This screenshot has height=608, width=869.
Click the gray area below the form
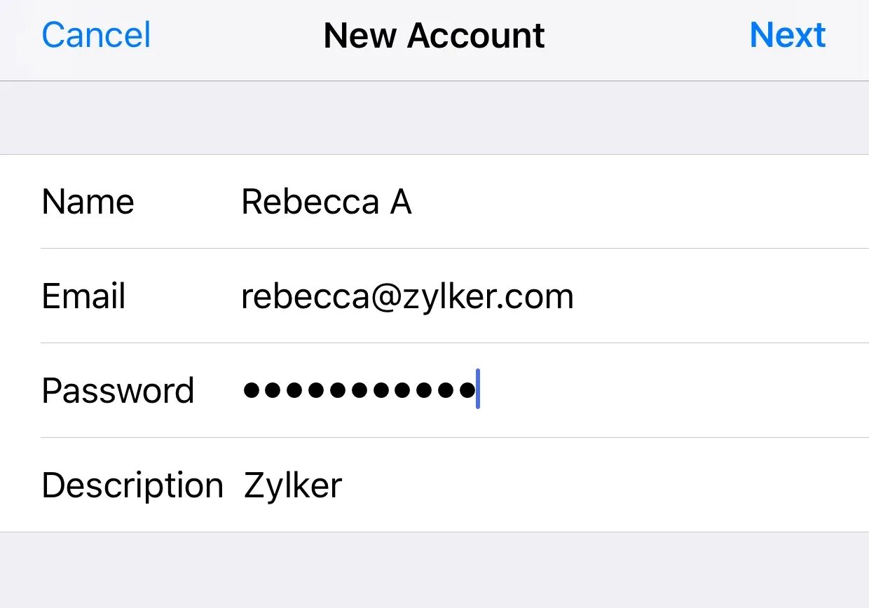tap(434, 570)
